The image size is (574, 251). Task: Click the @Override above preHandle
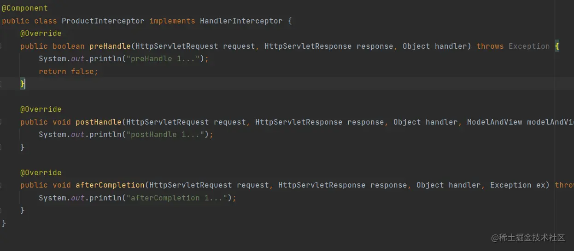(41, 34)
